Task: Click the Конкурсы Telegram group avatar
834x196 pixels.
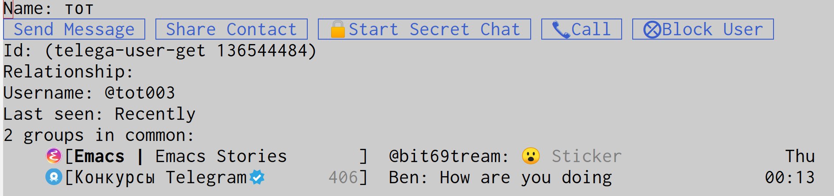Action: point(54,177)
